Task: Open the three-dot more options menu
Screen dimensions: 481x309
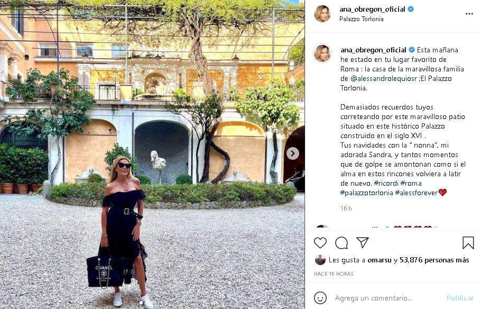Action: click(x=469, y=14)
